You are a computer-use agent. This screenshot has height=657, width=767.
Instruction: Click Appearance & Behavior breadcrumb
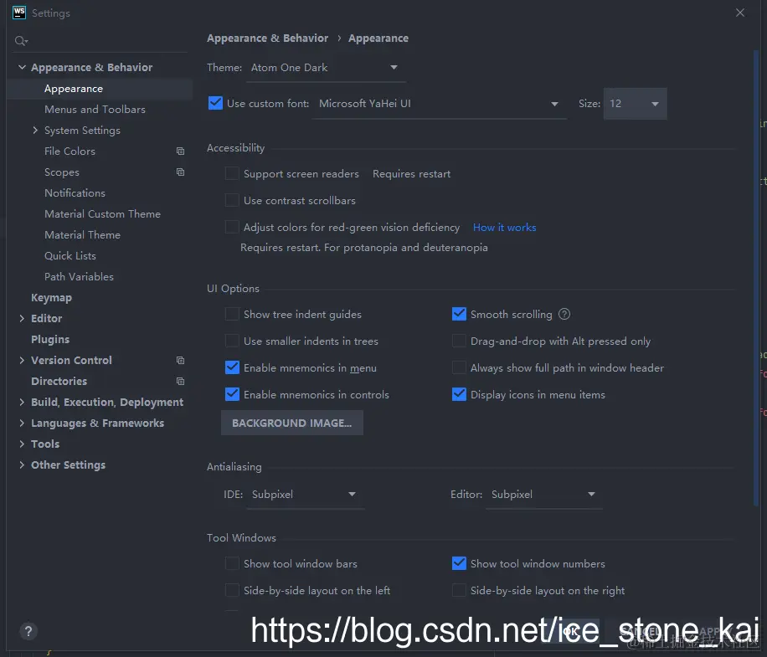point(267,38)
